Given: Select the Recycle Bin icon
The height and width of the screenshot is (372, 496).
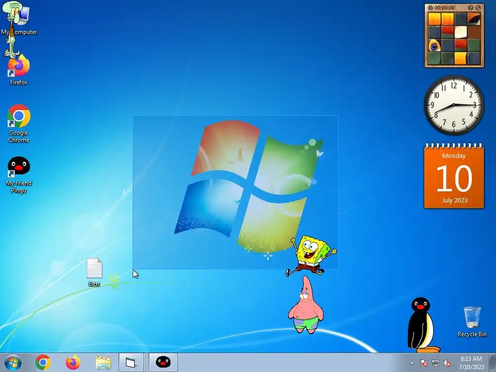Looking at the screenshot, I should click(x=472, y=322).
